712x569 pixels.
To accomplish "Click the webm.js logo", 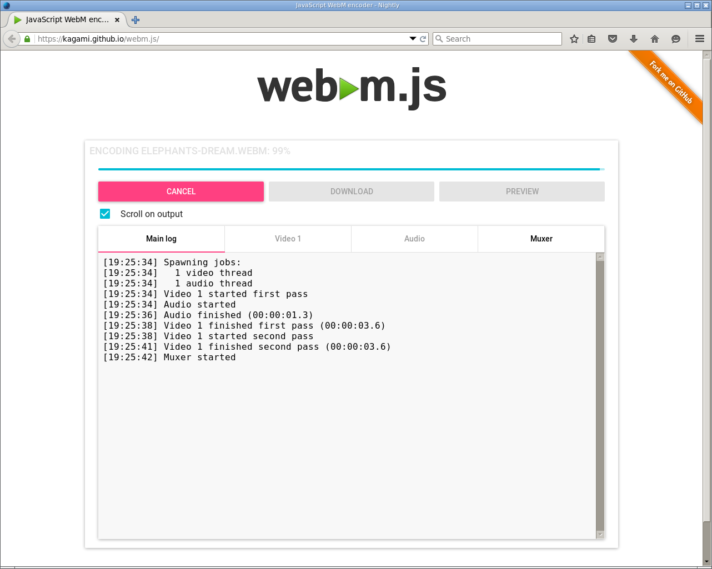I will 352,88.
